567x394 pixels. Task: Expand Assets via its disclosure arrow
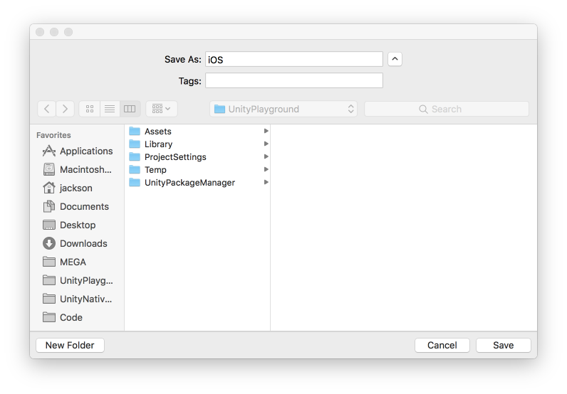(x=266, y=131)
